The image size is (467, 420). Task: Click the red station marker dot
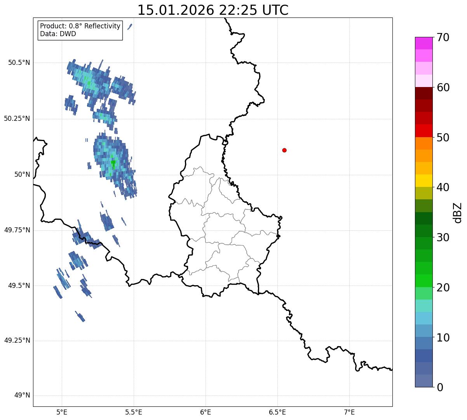point(284,150)
